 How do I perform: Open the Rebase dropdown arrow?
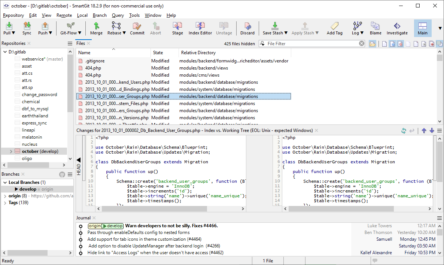(124, 33)
